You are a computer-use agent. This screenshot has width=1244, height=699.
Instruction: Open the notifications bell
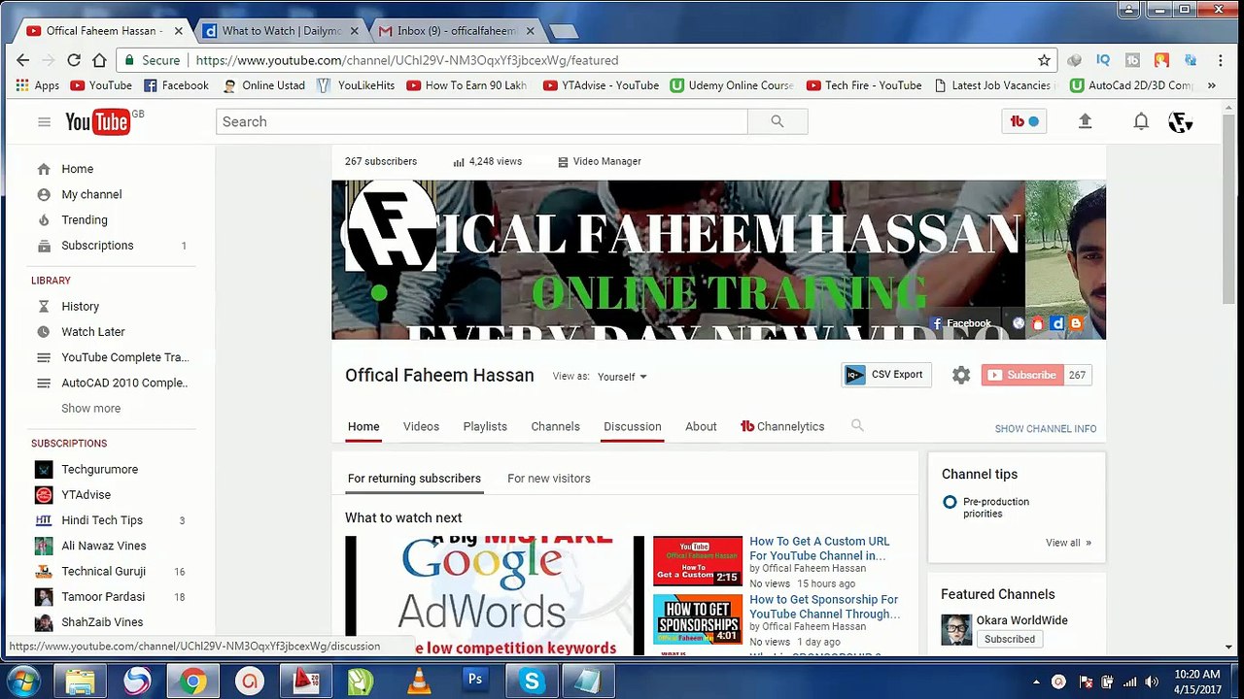[x=1141, y=121]
